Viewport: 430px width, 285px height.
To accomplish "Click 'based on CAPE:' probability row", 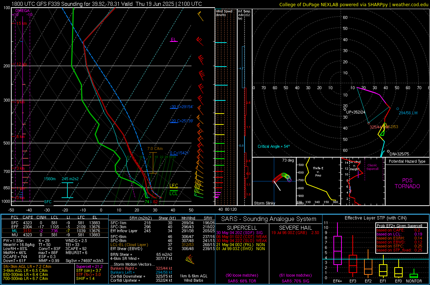I will point(398,230).
